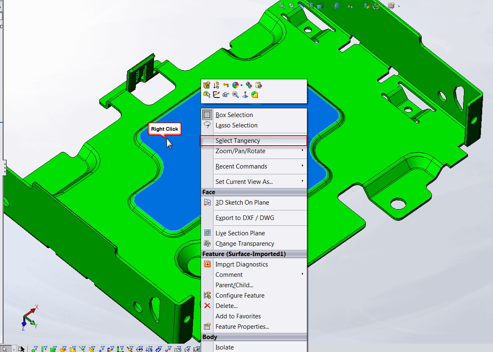Click the XYZ triad at bottom-left
This screenshot has height=352, width=493.
click(x=30, y=318)
